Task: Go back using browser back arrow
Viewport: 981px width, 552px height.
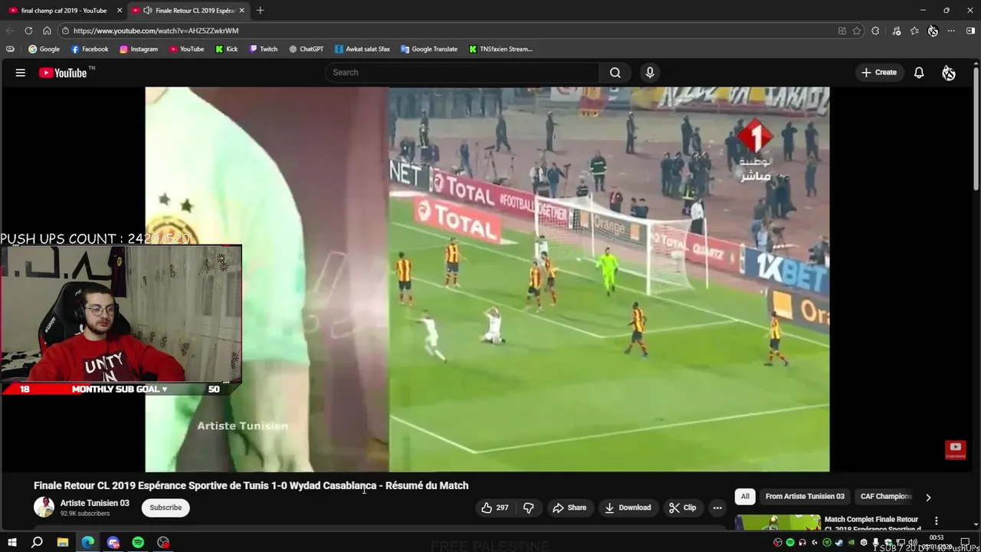Action: click(10, 31)
